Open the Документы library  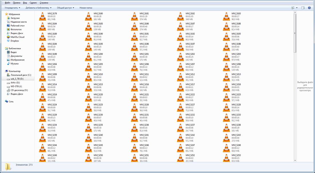click(x=16, y=56)
